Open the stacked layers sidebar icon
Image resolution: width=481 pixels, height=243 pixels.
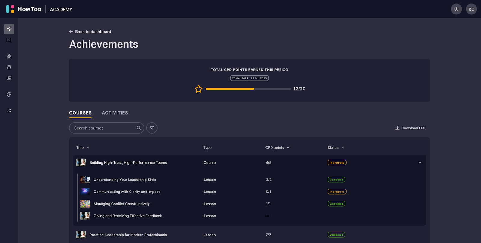[x=9, y=67]
